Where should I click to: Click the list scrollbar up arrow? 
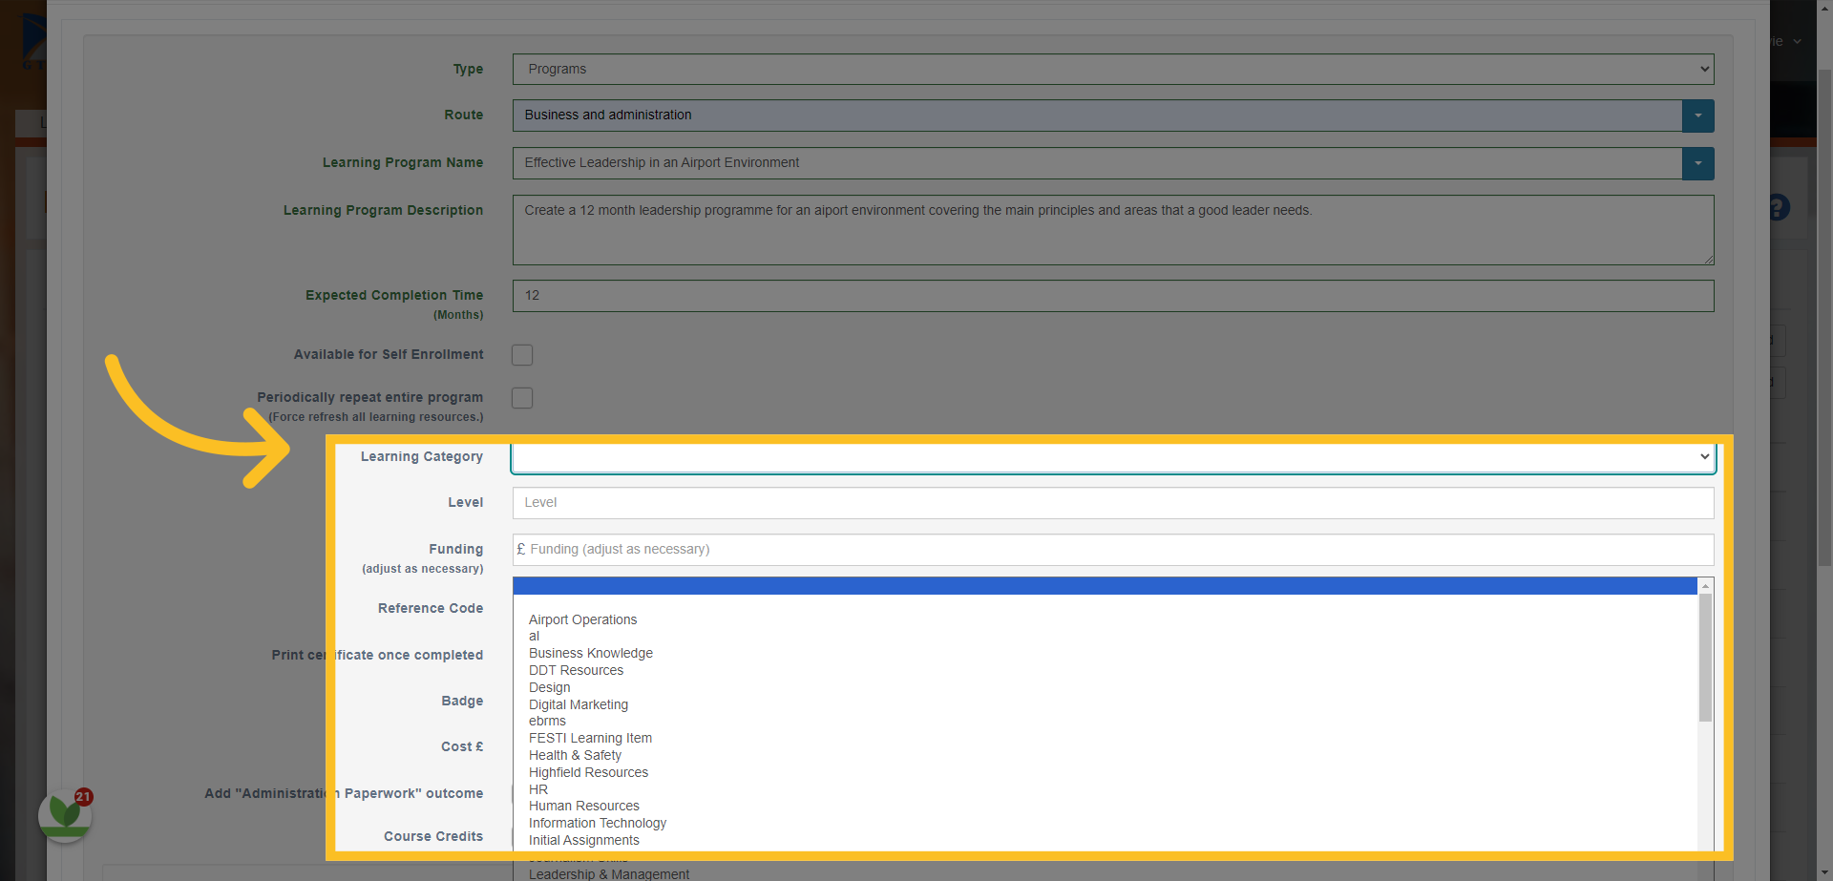1705,586
